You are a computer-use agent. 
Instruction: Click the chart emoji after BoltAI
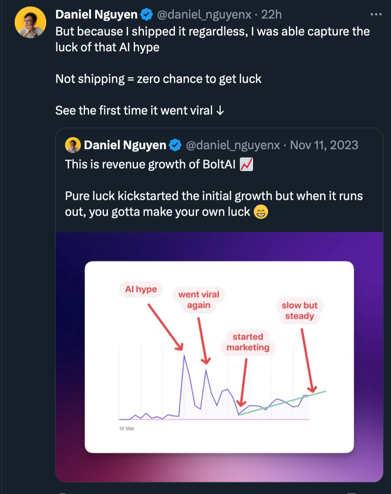tap(246, 165)
